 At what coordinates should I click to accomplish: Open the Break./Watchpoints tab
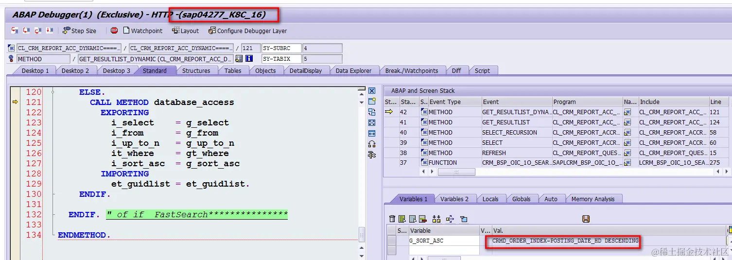pyautogui.click(x=412, y=70)
